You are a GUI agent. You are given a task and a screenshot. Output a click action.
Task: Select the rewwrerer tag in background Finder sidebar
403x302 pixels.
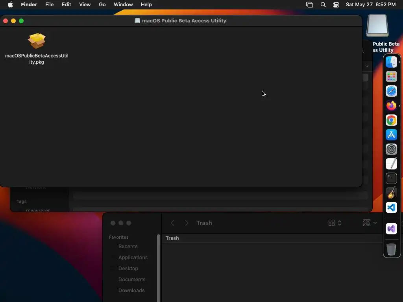[38, 210]
